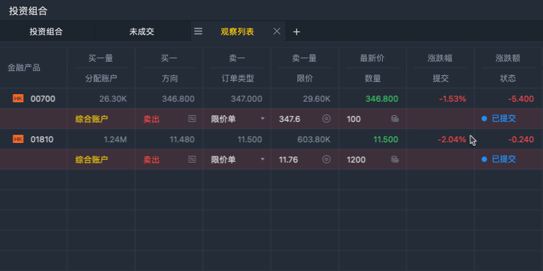Click 综合账户 account in the 00700 row
The image size is (543, 271).
[92, 119]
